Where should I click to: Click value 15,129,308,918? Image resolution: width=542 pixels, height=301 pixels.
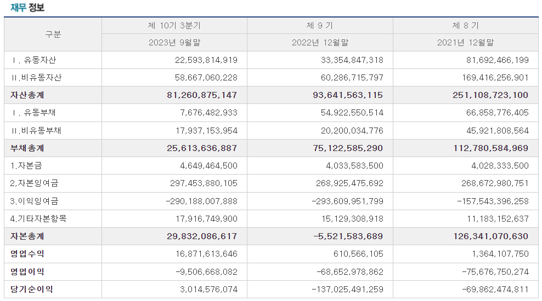coord(352,218)
